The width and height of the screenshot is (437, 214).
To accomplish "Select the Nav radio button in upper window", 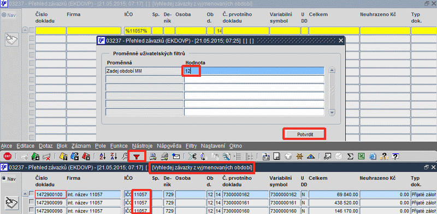I will coord(4,15).
